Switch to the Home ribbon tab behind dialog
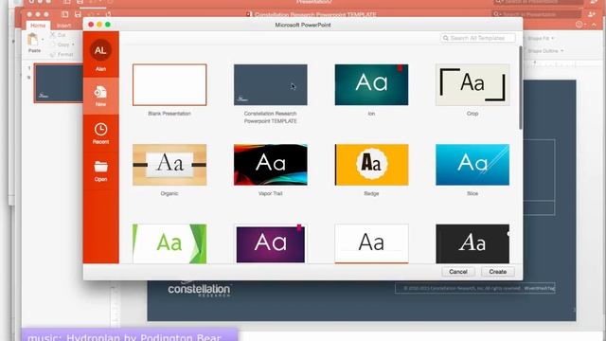606x341 pixels. point(38,26)
